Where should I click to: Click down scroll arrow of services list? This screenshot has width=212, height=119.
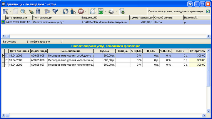[208, 111]
